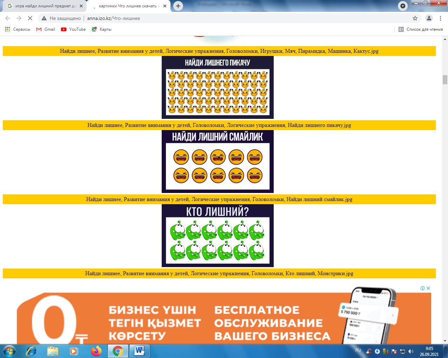Close the 'игра найди лишний предмет' tab

(81, 6)
